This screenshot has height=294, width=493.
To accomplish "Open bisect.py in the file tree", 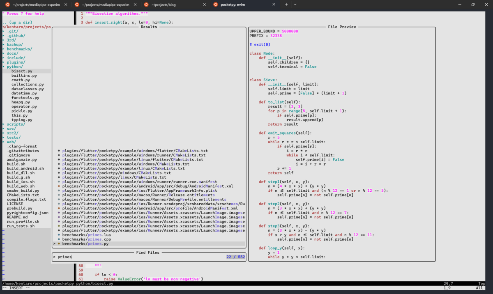I will click(22, 71).
